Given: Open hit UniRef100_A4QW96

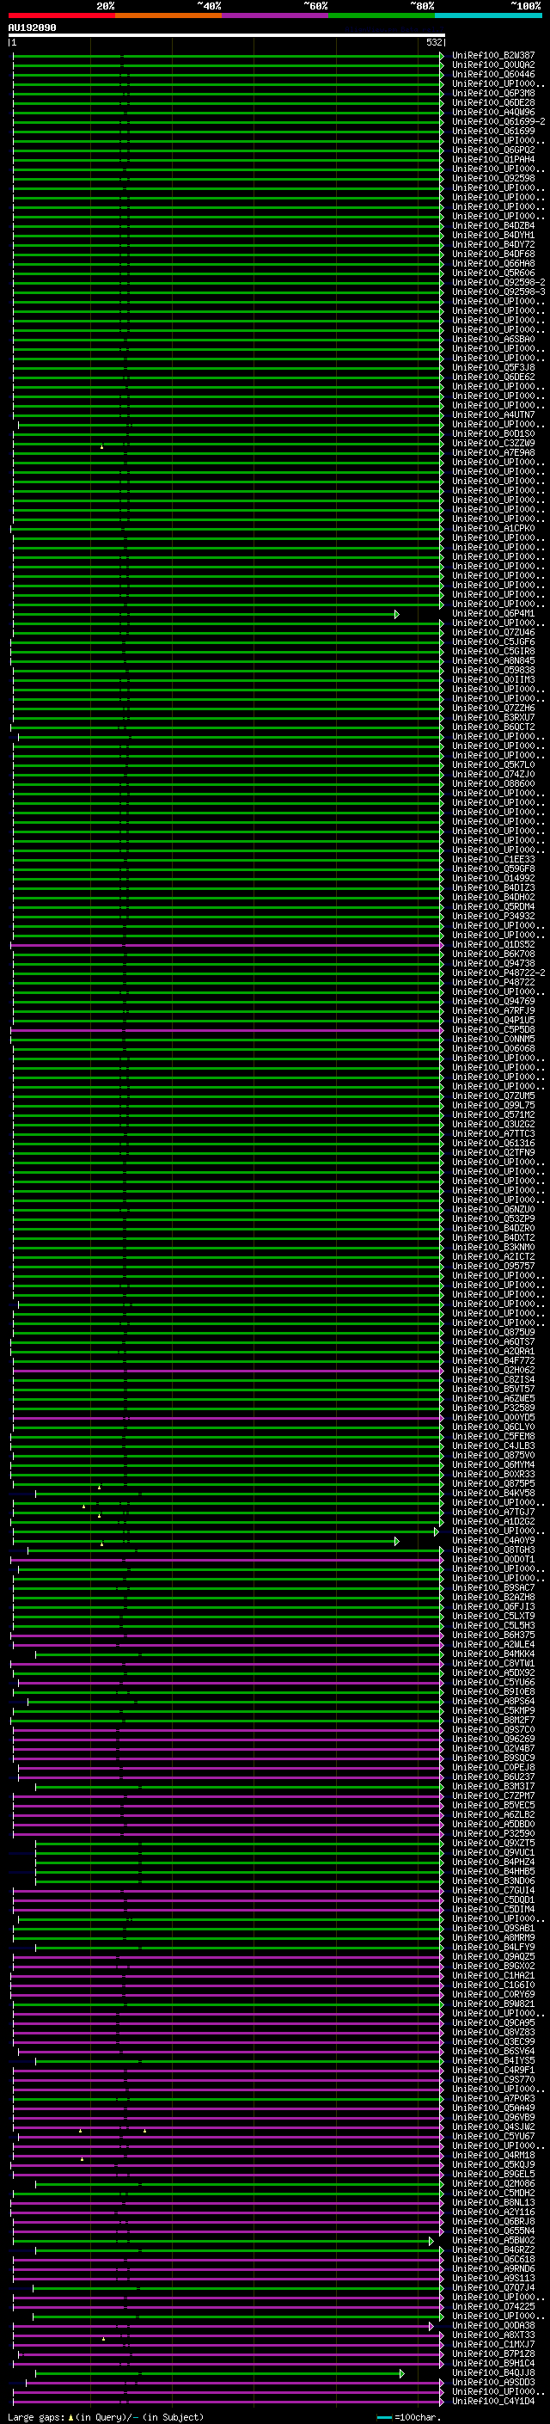Looking at the screenshot, I should pos(492,112).
